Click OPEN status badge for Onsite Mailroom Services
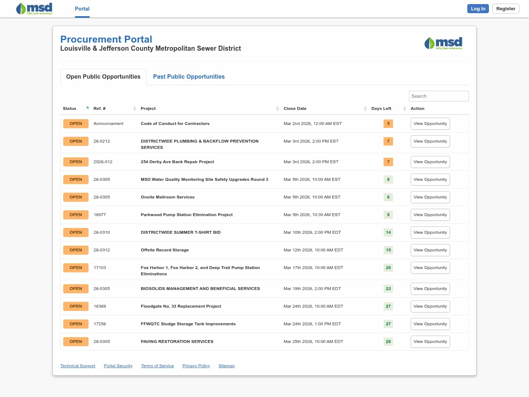The width and height of the screenshot is (529, 397). pos(76,197)
